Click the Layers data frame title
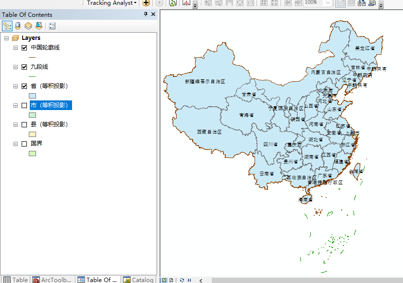Image resolution: width=403 pixels, height=283 pixels. [31, 38]
